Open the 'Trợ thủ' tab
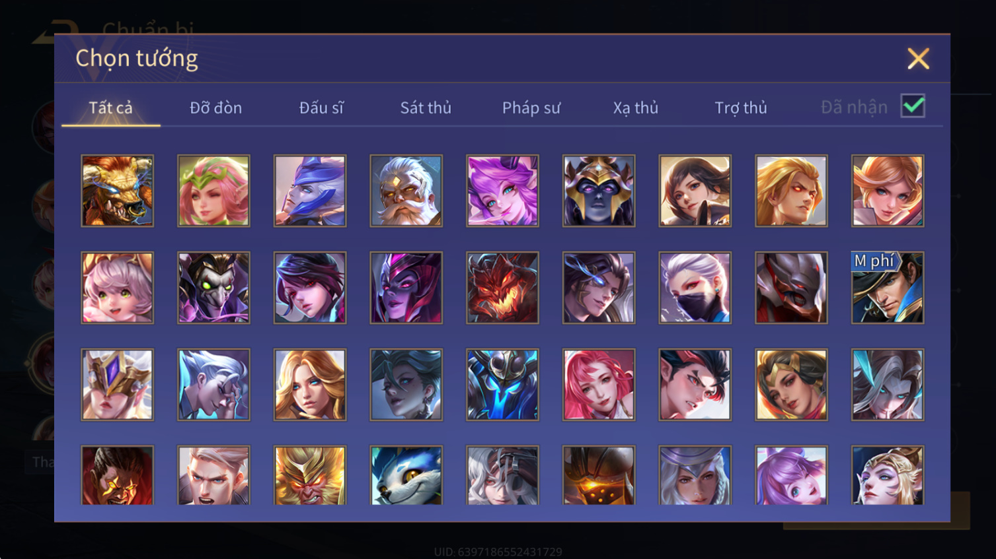The image size is (996, 559). [741, 108]
